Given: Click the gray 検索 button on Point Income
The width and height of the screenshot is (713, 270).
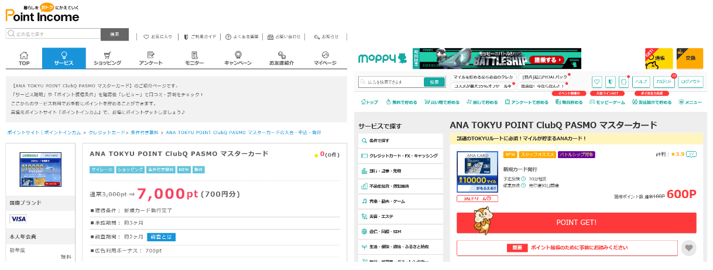Looking at the screenshot, I should tap(115, 34).
